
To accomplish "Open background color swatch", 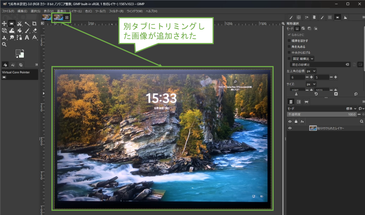I will [22, 55].
